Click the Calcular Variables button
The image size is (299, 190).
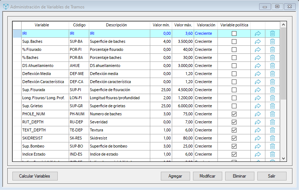click(x=35, y=176)
